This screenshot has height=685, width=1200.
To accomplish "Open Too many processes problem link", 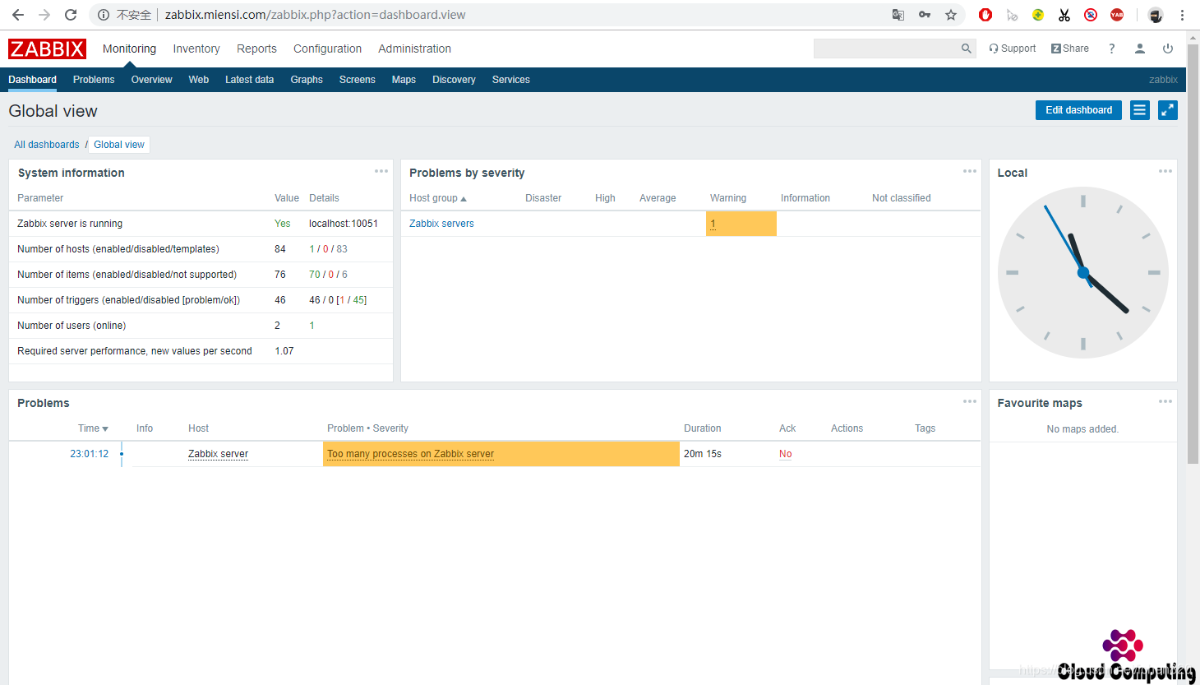I will coord(410,454).
